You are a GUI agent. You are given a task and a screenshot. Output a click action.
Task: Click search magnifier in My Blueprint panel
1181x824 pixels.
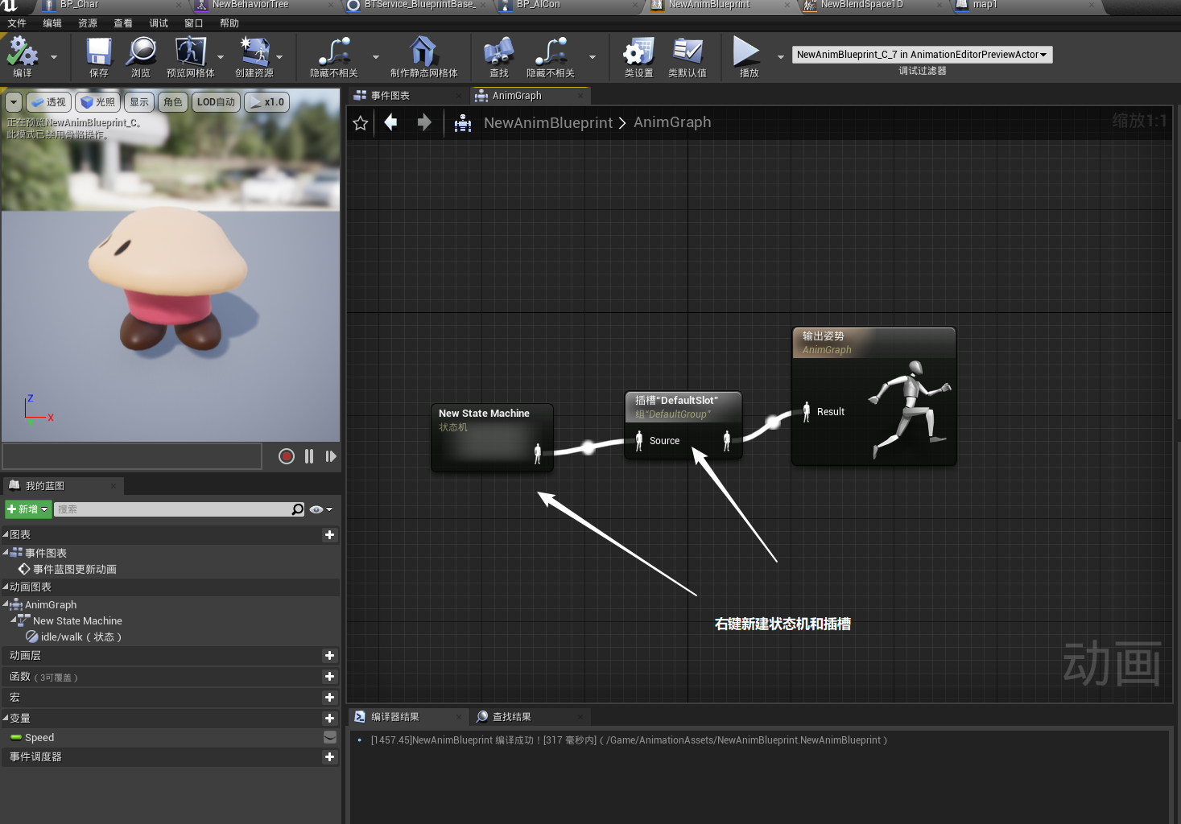pyautogui.click(x=298, y=509)
